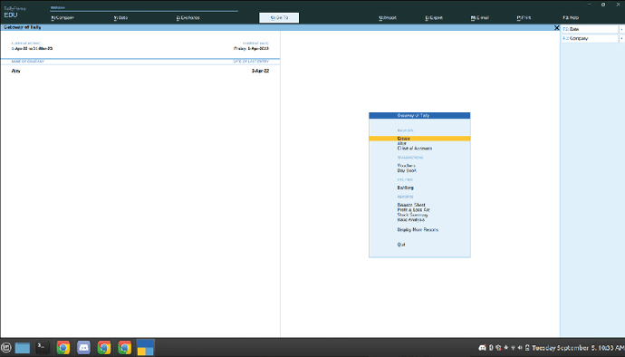Select Display More Reports
The width and height of the screenshot is (625, 357).
coord(418,230)
